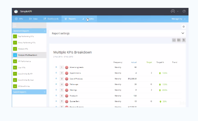Click the green up arrow in Appointments row
The width and height of the screenshot is (198, 121).
pos(160,73)
